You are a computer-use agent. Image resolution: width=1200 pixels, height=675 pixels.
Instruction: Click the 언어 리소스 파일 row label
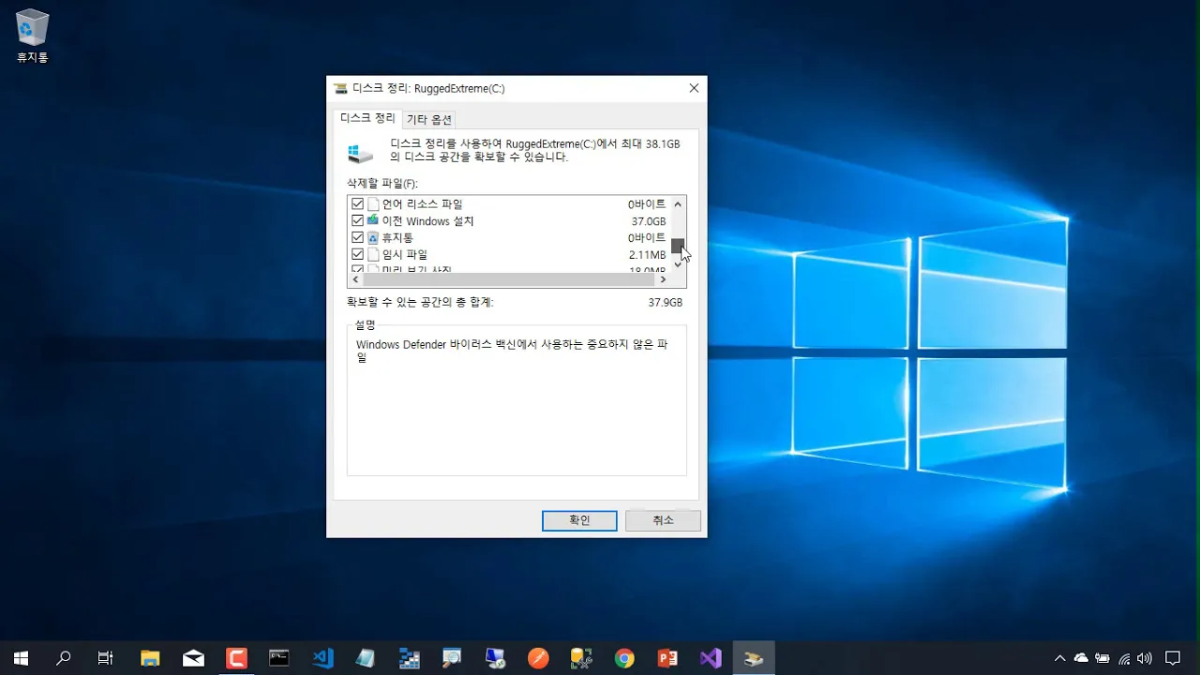(422, 203)
